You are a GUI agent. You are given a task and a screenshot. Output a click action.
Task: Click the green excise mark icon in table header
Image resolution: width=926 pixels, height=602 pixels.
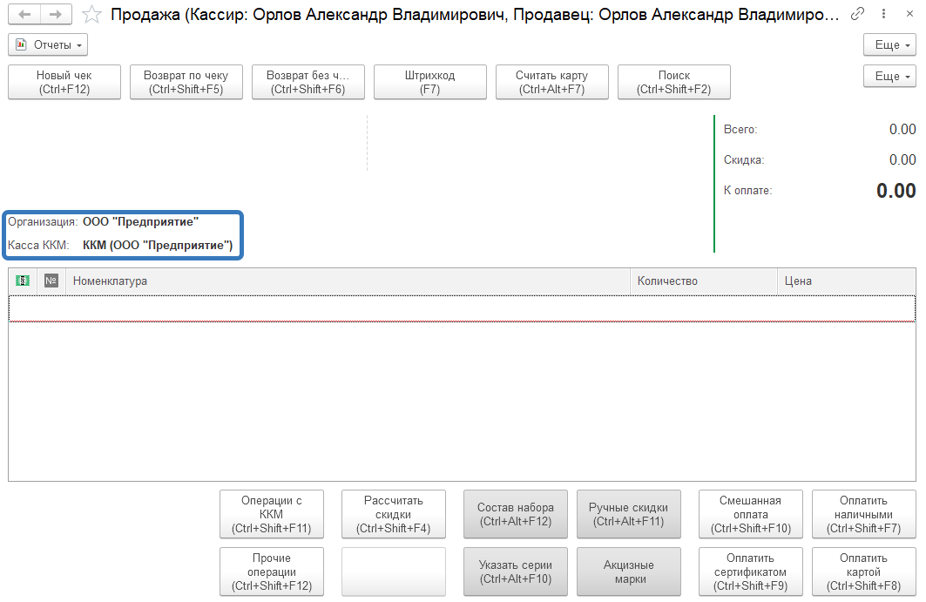21,281
